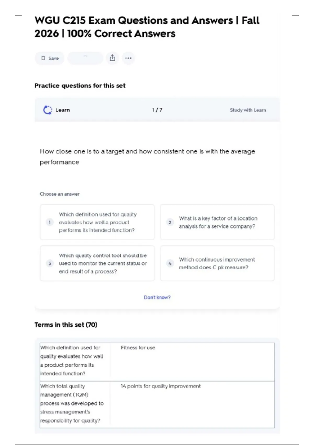Pick answer 3 about quality control tool
Screen dimensions: 314x445
[x=97, y=263]
